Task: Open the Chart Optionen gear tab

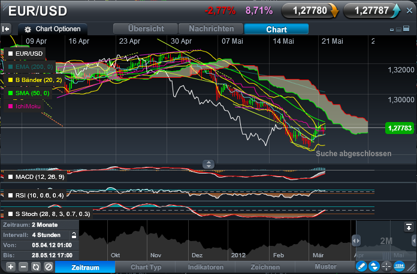Action: (x=53, y=29)
